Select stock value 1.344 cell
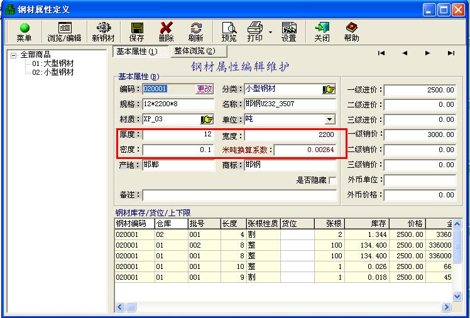This screenshot has height=318, width=470. (367, 234)
